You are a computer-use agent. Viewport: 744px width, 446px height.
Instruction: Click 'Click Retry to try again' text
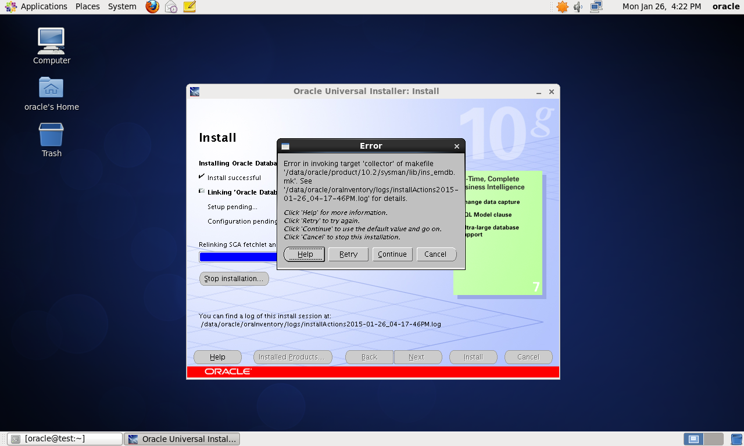321,221
